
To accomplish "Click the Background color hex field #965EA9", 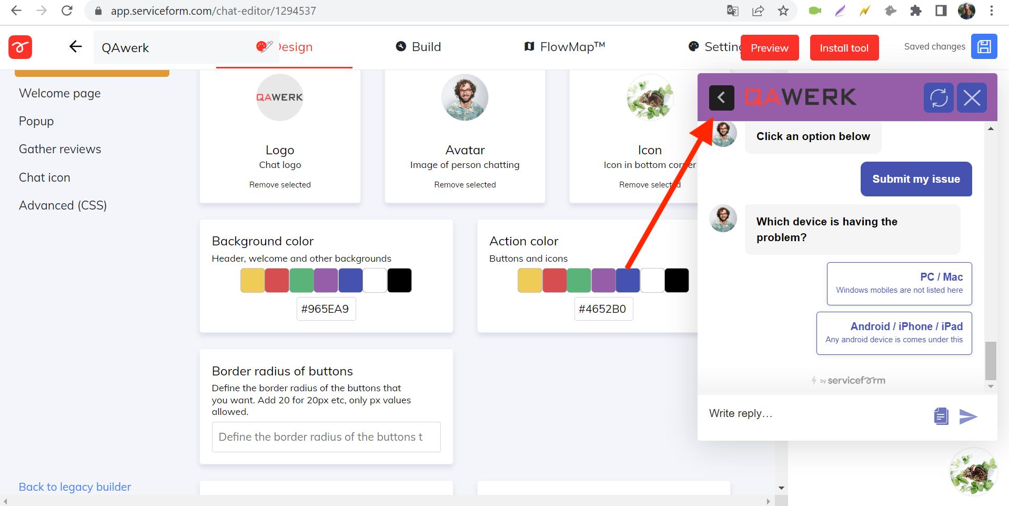I will pyautogui.click(x=326, y=309).
